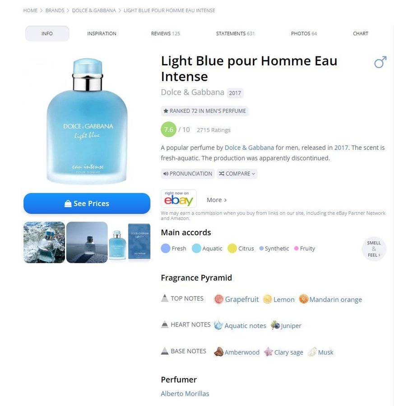Switch to the Reviews tab

click(x=166, y=34)
